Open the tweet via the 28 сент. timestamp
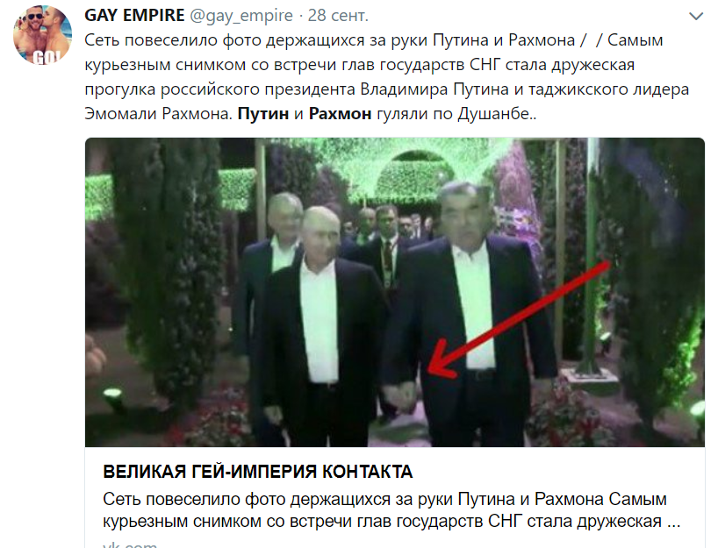The width and height of the screenshot is (718, 548). [x=338, y=16]
